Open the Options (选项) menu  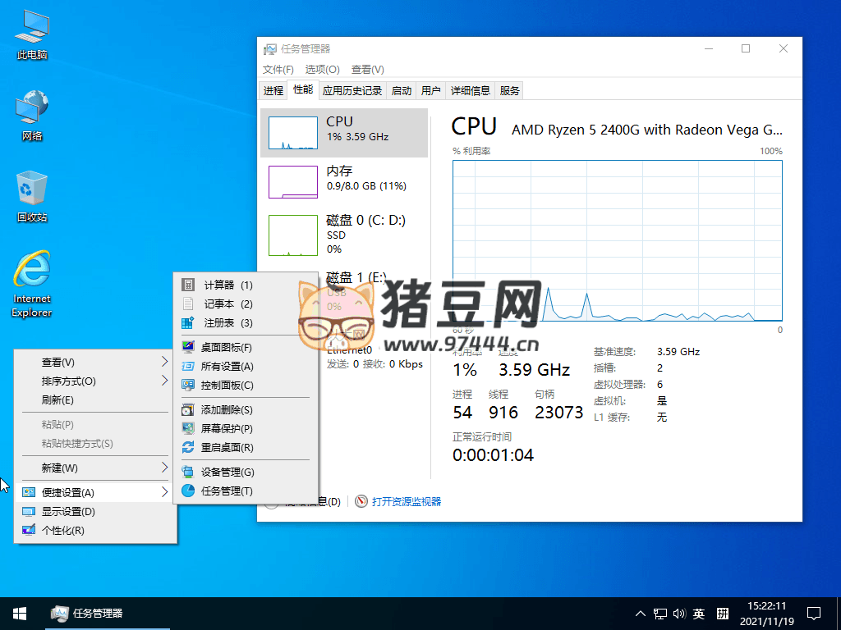(x=322, y=70)
